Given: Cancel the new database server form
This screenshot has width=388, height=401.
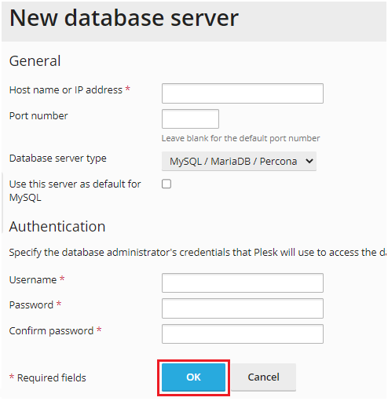Looking at the screenshot, I should pos(263,377).
